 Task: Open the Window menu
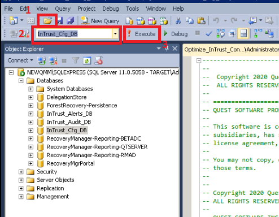[x=156, y=8]
